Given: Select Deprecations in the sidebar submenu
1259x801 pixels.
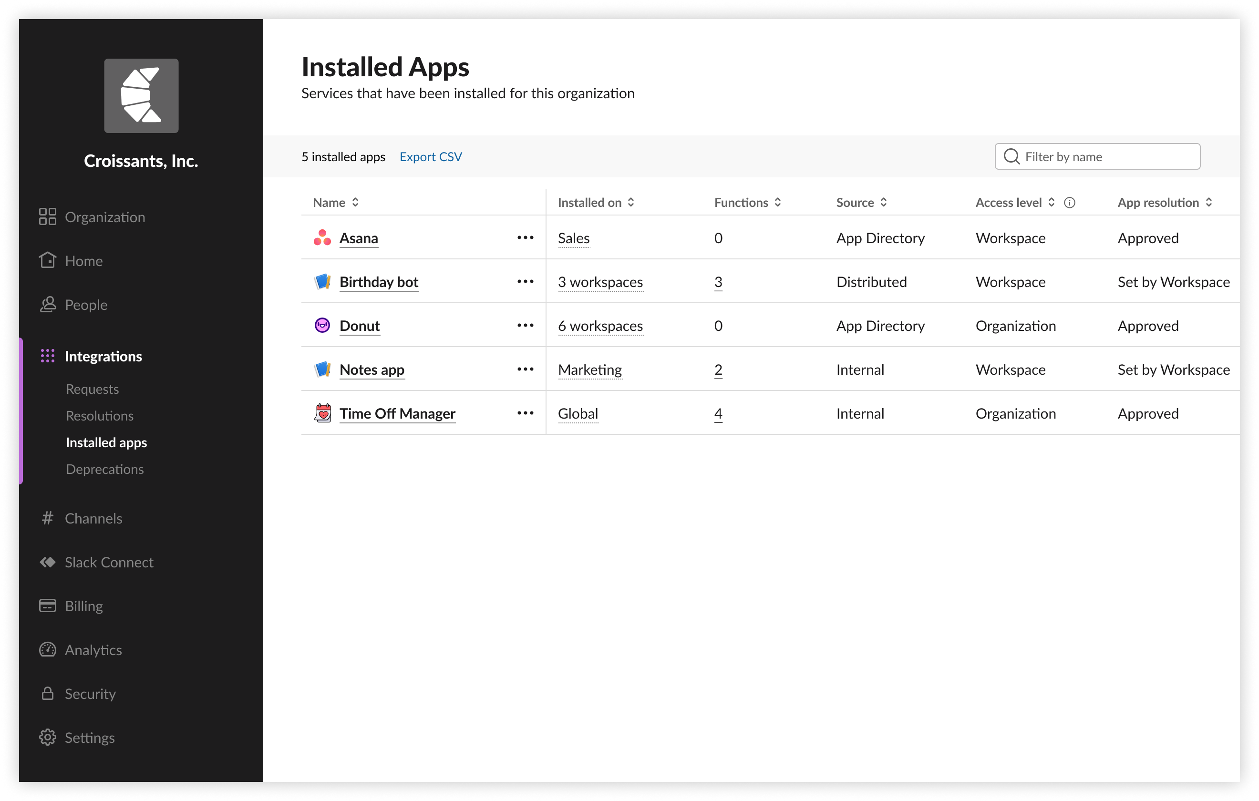Looking at the screenshot, I should point(104,469).
